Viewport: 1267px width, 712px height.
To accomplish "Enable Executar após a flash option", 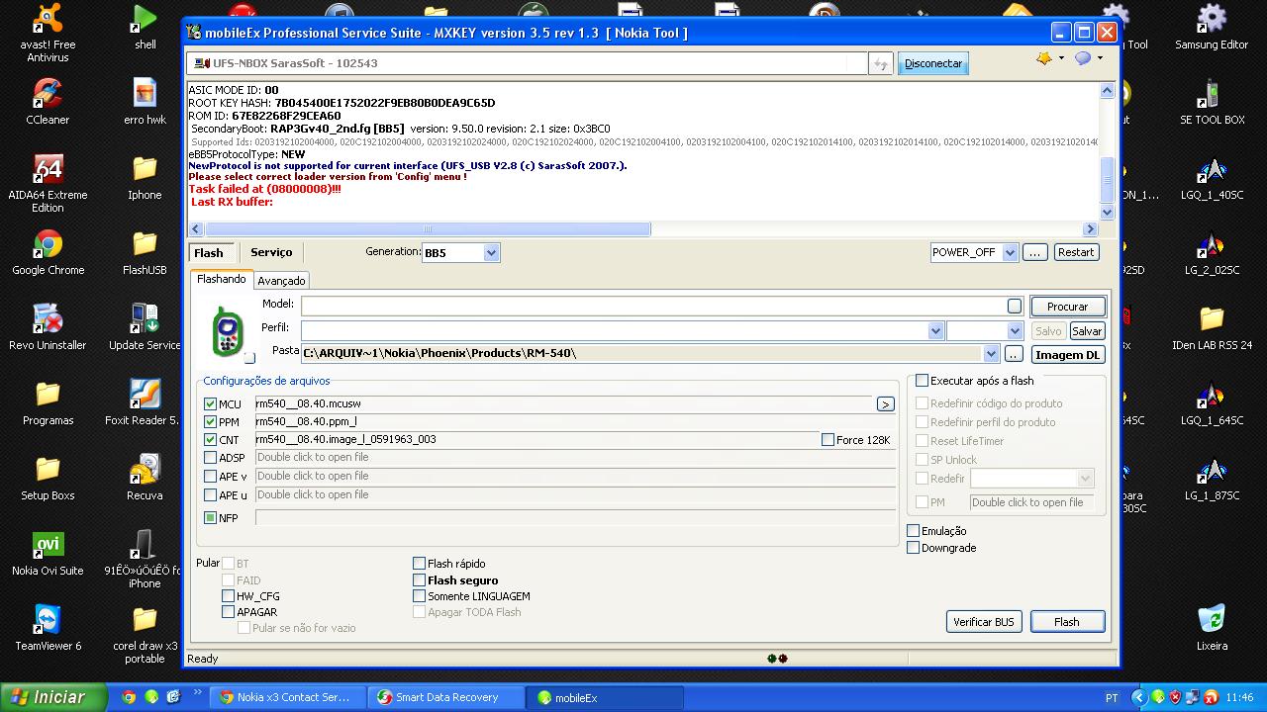I will [922, 381].
